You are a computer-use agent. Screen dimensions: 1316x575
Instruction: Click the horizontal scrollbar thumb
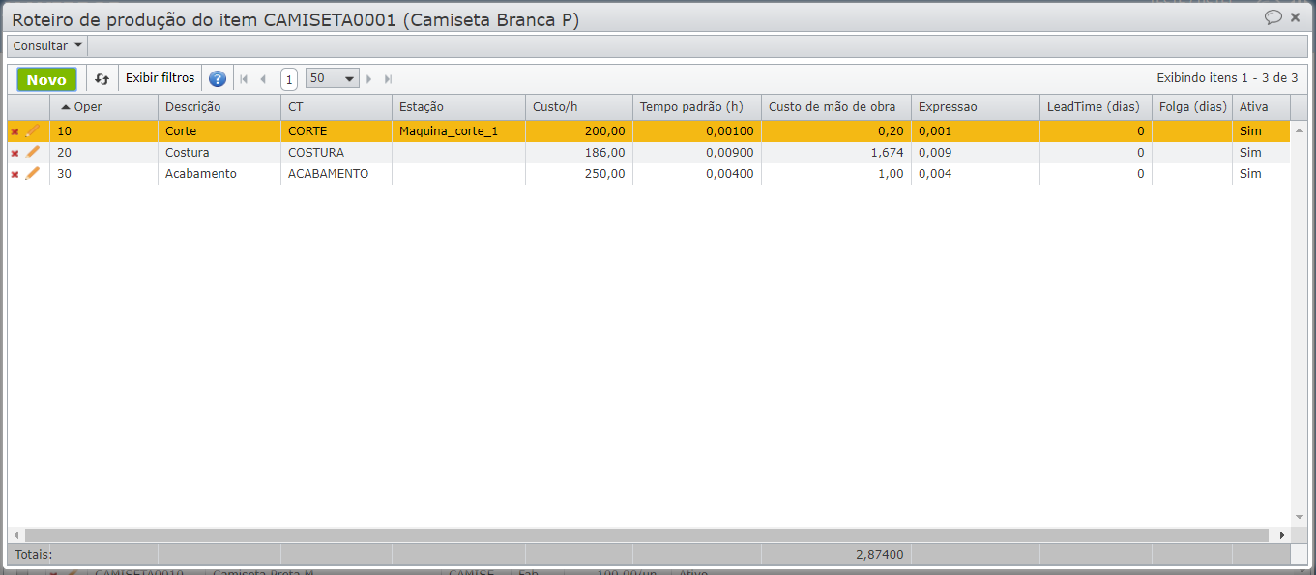point(646,535)
